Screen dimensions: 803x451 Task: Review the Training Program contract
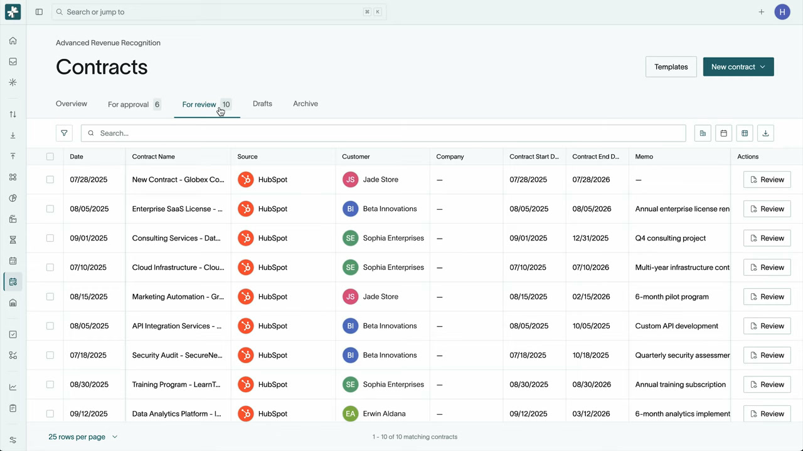(x=767, y=385)
